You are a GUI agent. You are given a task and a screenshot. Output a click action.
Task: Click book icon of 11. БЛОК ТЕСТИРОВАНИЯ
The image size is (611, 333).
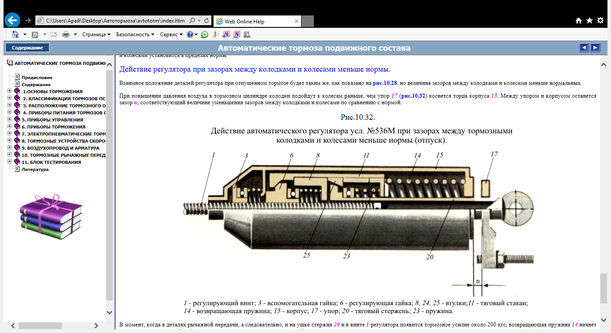(18, 162)
